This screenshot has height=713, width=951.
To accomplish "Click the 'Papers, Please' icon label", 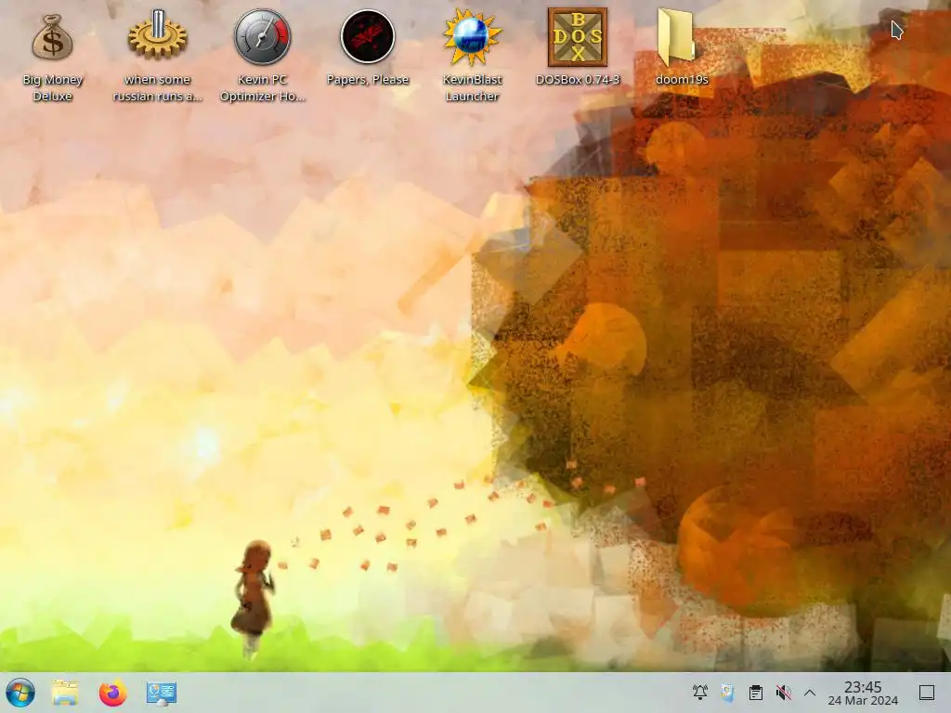I will (368, 80).
